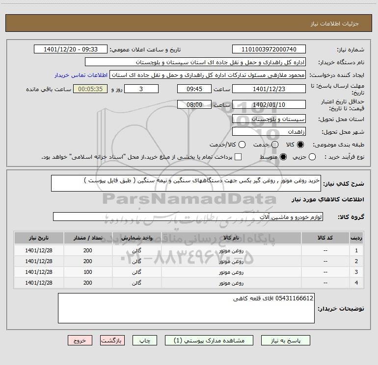
Task: Click the 'اطلاعات کالاهای مورد نیاز' section heading
Action: (x=327, y=199)
